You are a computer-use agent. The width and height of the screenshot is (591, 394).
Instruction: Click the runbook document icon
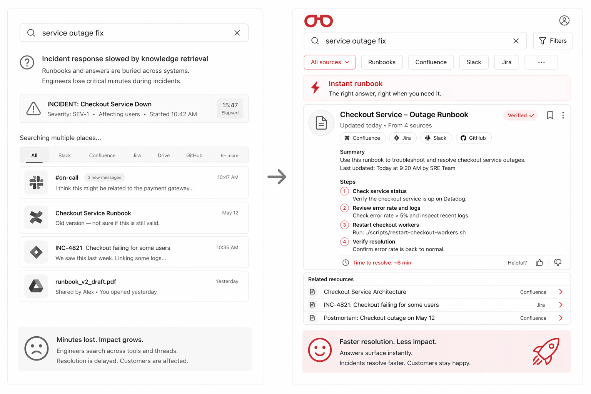[321, 123]
